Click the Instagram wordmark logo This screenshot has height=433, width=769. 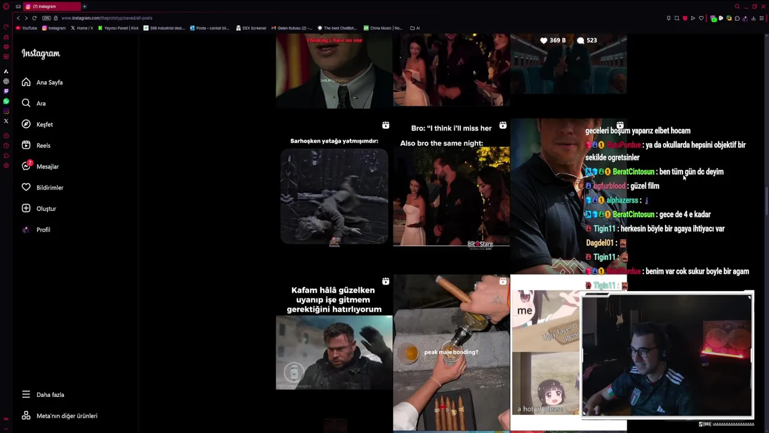click(41, 54)
